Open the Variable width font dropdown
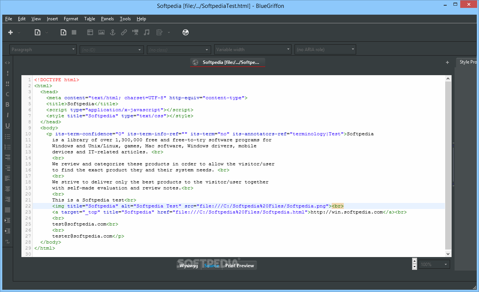The image size is (479, 292). tap(253, 50)
